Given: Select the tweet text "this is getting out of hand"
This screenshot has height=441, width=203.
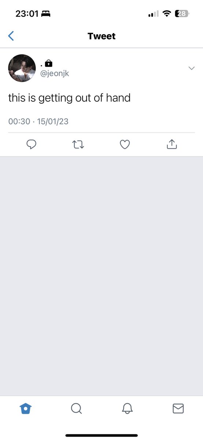Looking at the screenshot, I should (x=69, y=98).
